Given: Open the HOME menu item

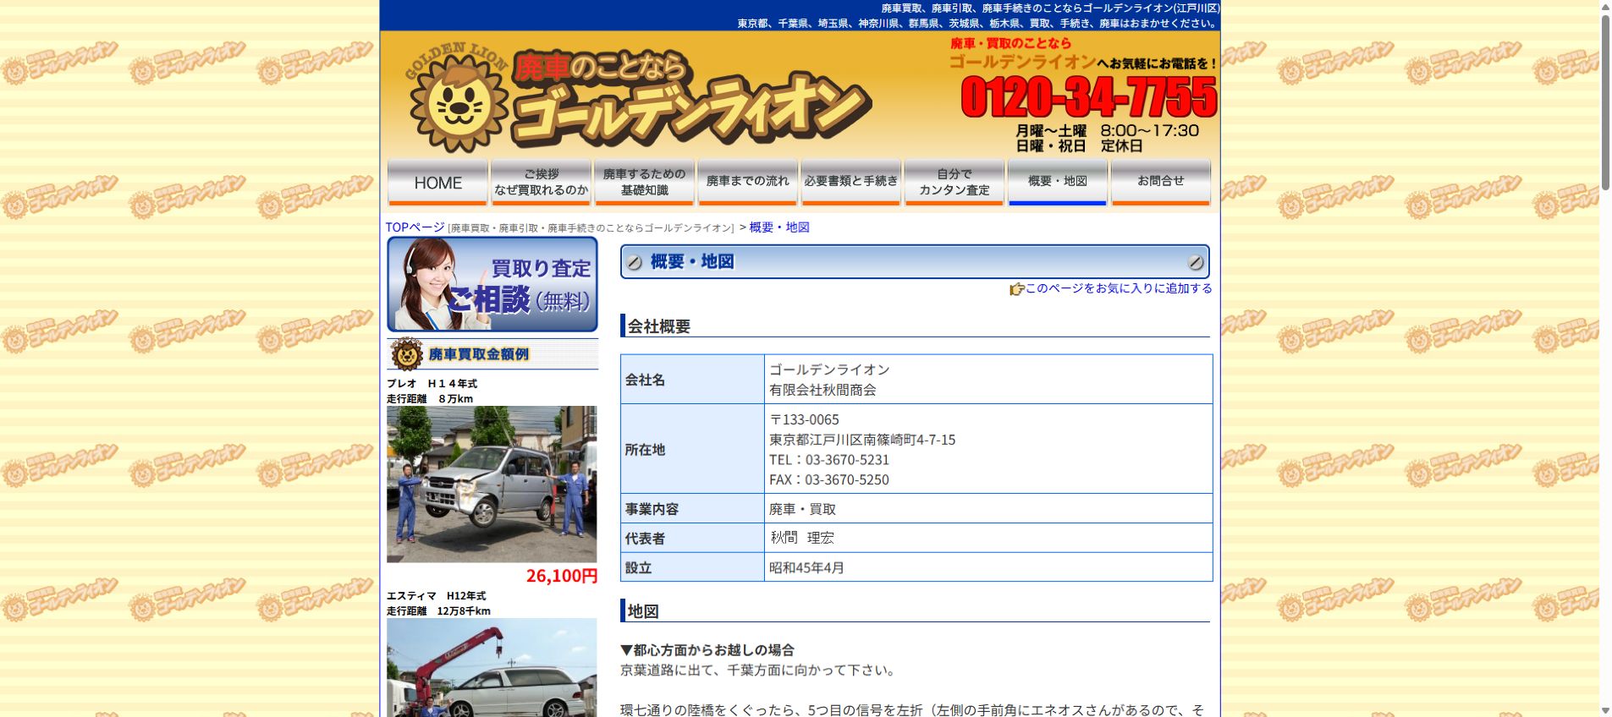Looking at the screenshot, I should tap(437, 182).
